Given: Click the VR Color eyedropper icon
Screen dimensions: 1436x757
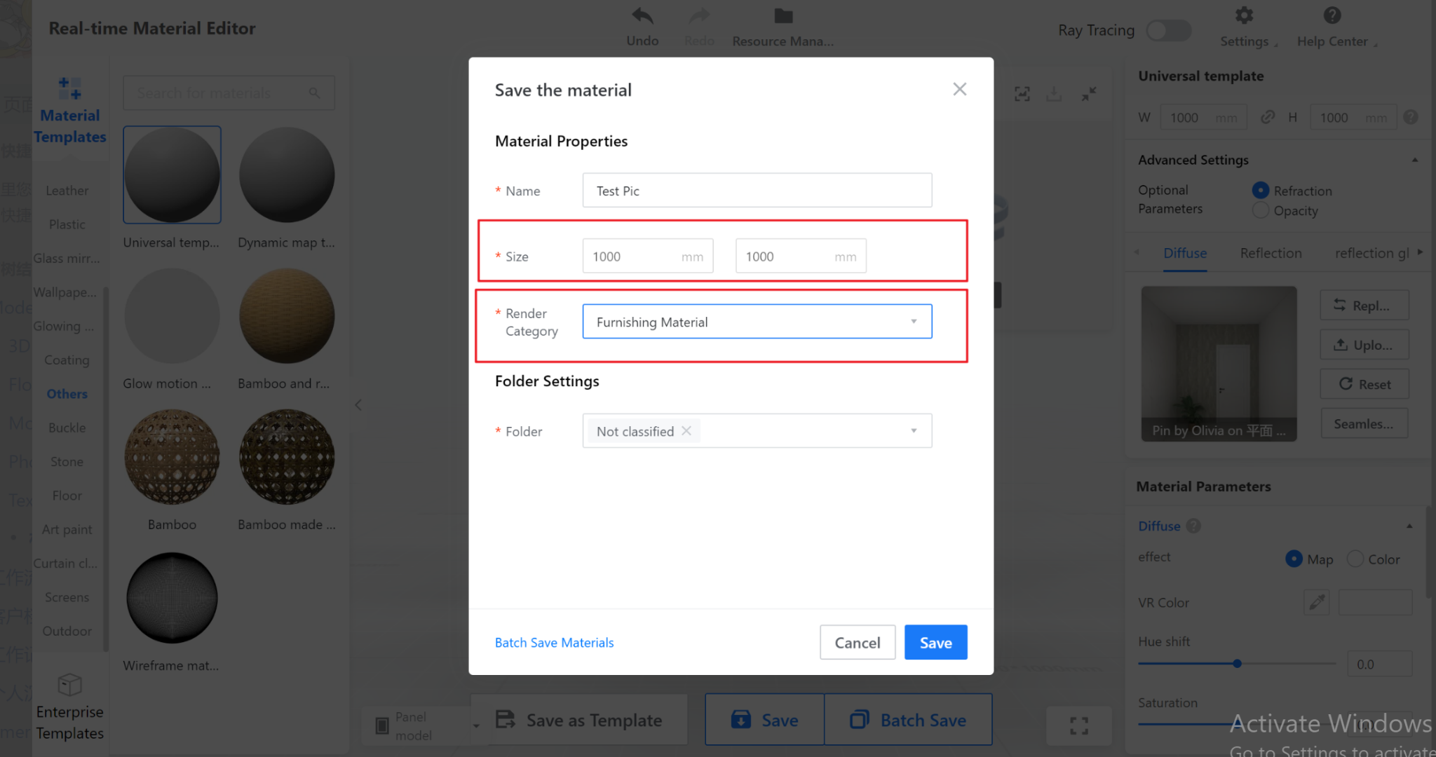Looking at the screenshot, I should (x=1317, y=602).
